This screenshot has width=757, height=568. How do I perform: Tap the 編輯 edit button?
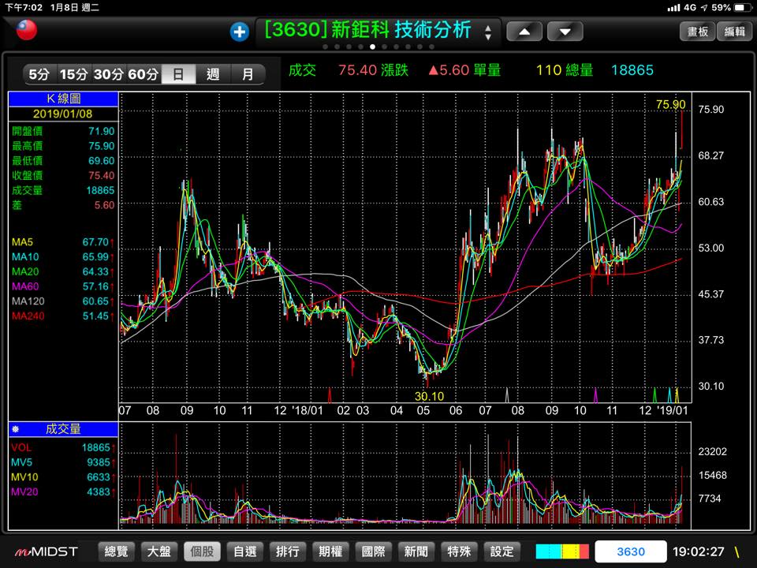pos(734,32)
